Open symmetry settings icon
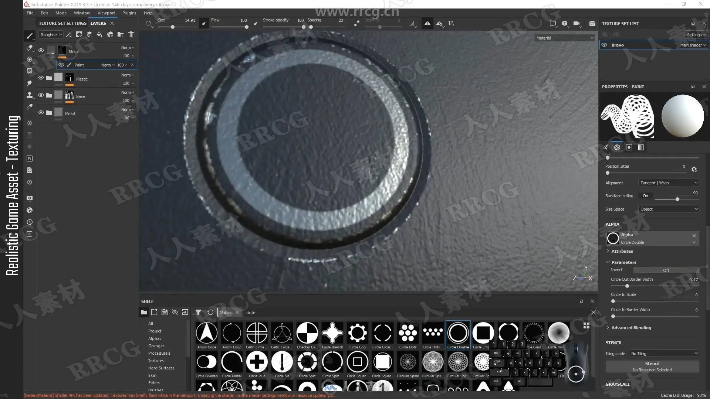The height and width of the screenshot is (399, 710). 440,24
